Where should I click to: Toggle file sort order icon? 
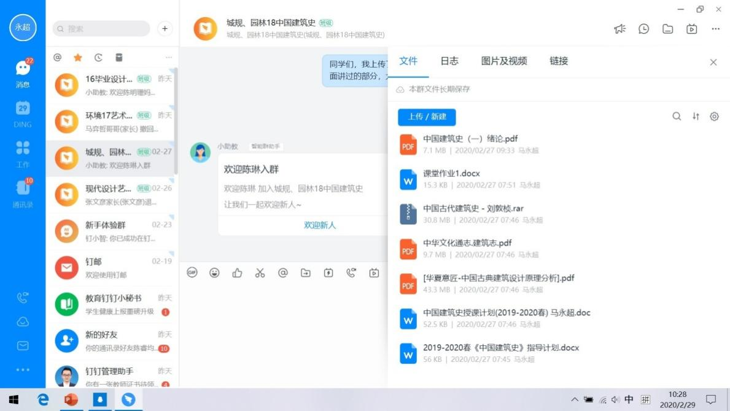click(696, 117)
